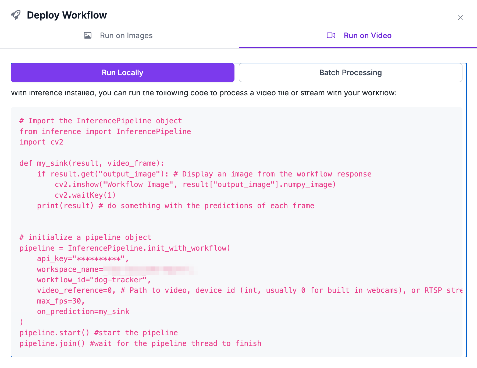This screenshot has width=477, height=368.
Task: Close the Deploy Workflow dialog
Action: coord(460,18)
